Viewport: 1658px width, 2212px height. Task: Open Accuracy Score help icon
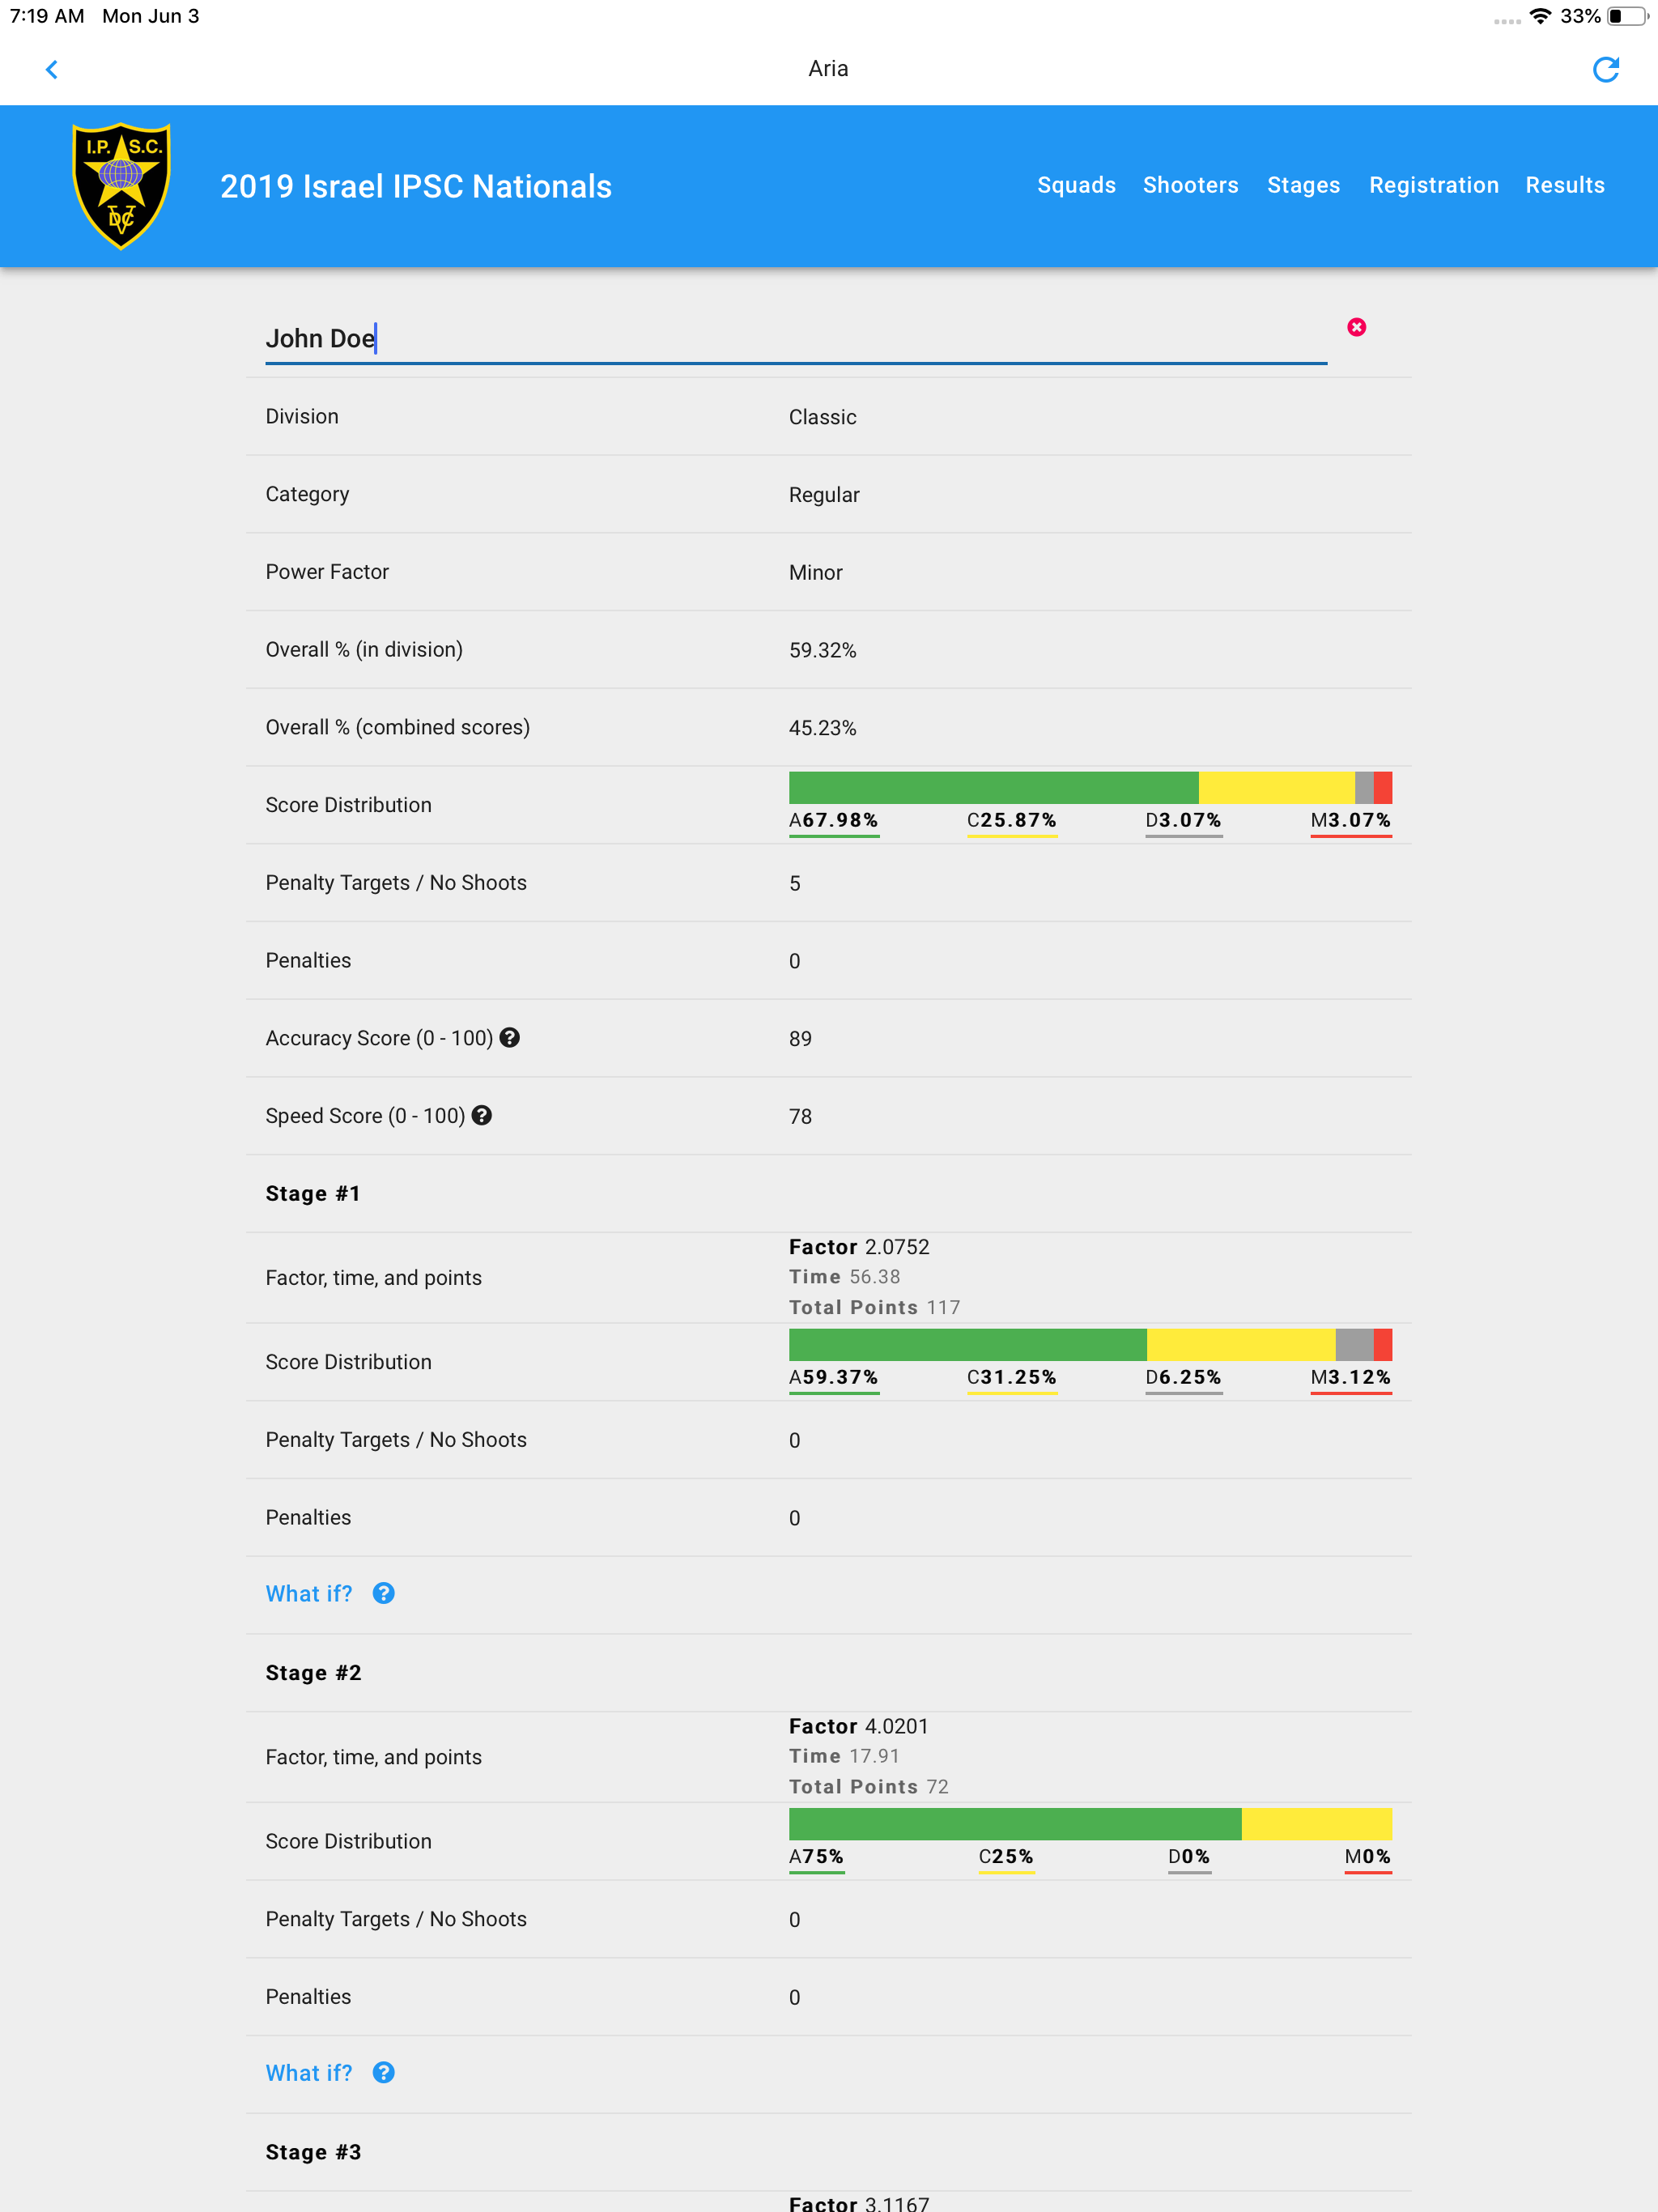510,1038
